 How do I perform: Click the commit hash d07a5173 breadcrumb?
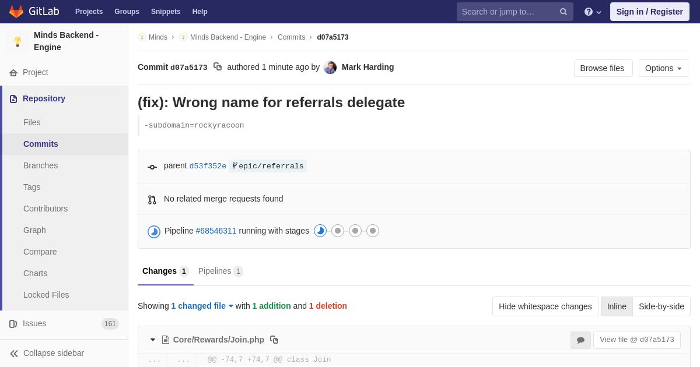(332, 37)
